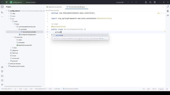Open the config-client-2 project dropdown

pyautogui.click(x=17, y=2)
